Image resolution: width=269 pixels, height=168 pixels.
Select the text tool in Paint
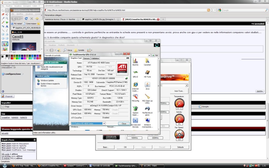(x=7, y=26)
